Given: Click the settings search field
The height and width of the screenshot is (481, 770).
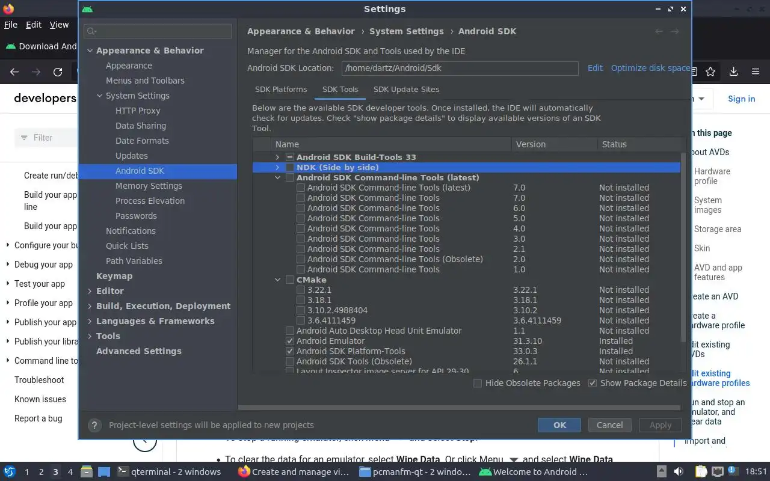Looking at the screenshot, I should pos(158,31).
